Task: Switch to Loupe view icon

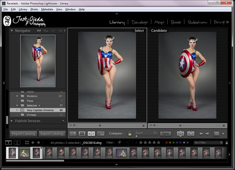Action: coord(82,133)
